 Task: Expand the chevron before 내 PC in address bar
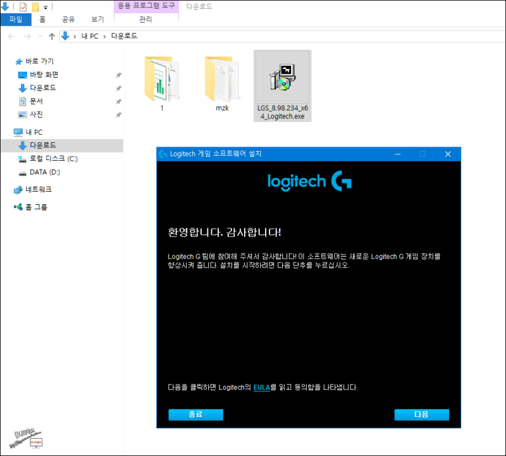75,37
